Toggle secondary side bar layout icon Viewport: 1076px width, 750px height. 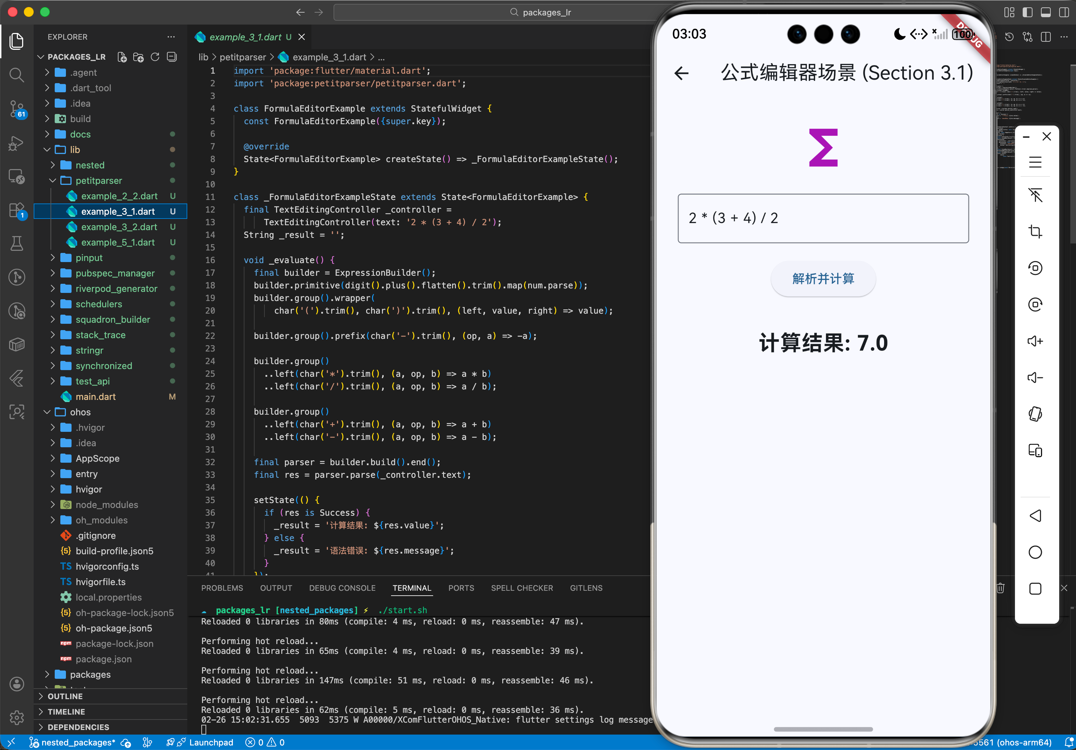coord(1064,12)
